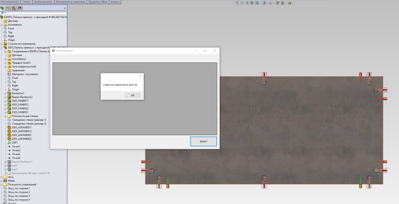
Task: Switch to the ConfigurationManager tab icon
Action: click(x=14, y=8)
